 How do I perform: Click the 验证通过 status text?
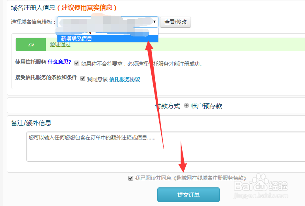tap(60, 44)
